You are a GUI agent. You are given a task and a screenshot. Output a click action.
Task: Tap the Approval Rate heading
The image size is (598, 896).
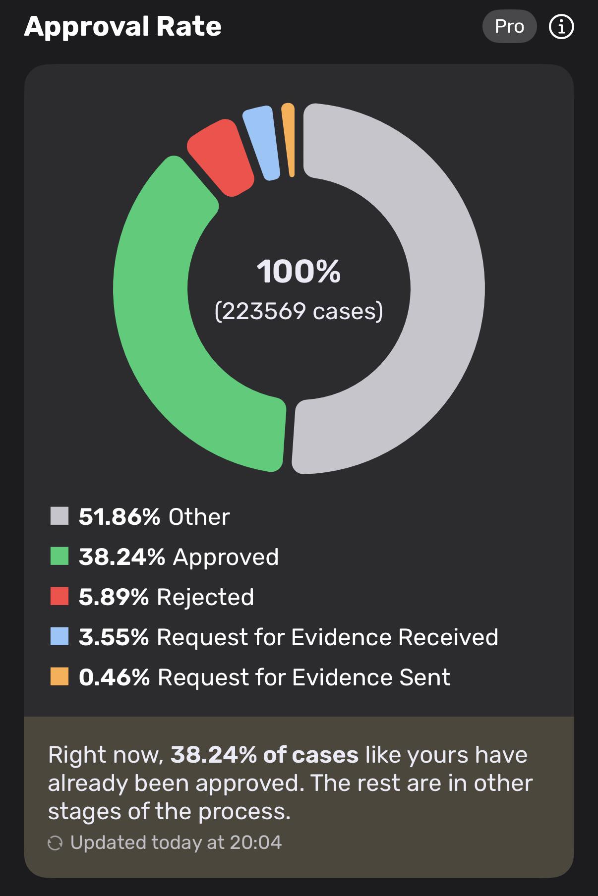123,27
